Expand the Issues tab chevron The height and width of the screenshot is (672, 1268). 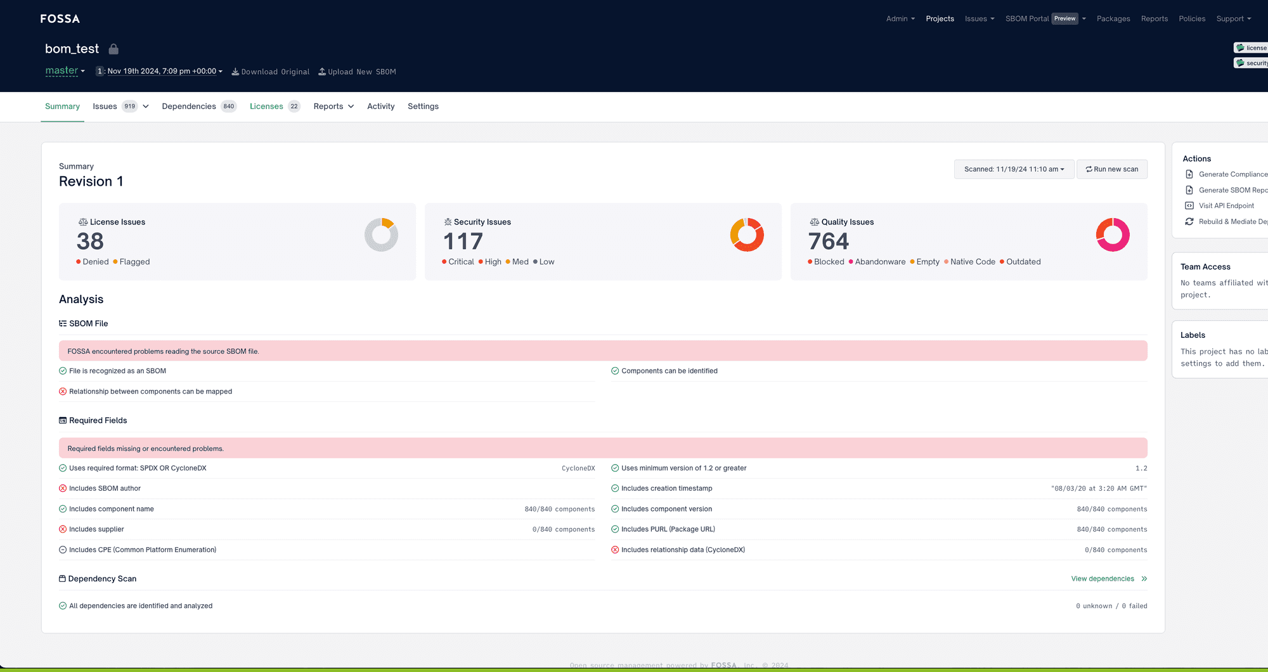click(x=145, y=107)
